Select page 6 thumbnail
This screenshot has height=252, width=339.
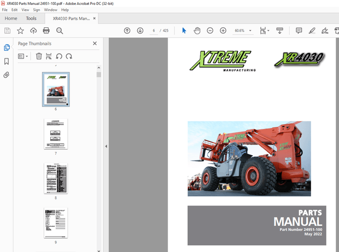coord(56,89)
